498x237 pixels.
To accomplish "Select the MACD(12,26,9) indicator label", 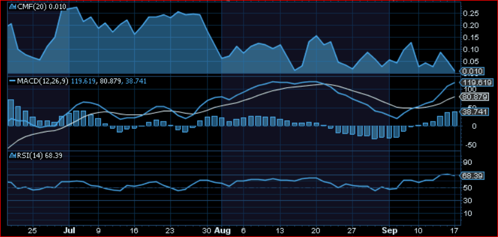I will [x=42, y=81].
